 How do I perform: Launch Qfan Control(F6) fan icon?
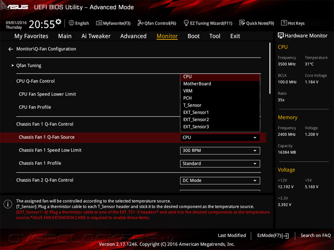click(x=157, y=23)
